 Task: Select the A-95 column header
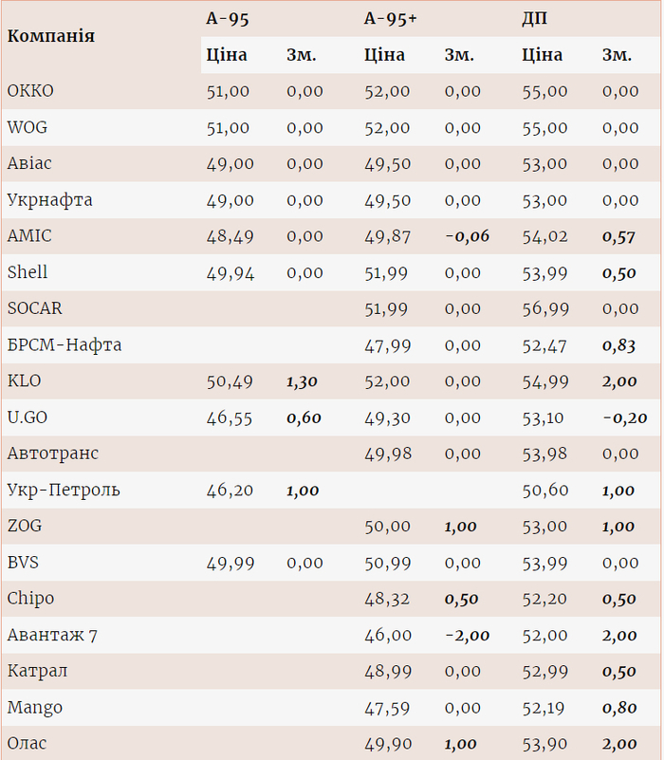coord(228,18)
